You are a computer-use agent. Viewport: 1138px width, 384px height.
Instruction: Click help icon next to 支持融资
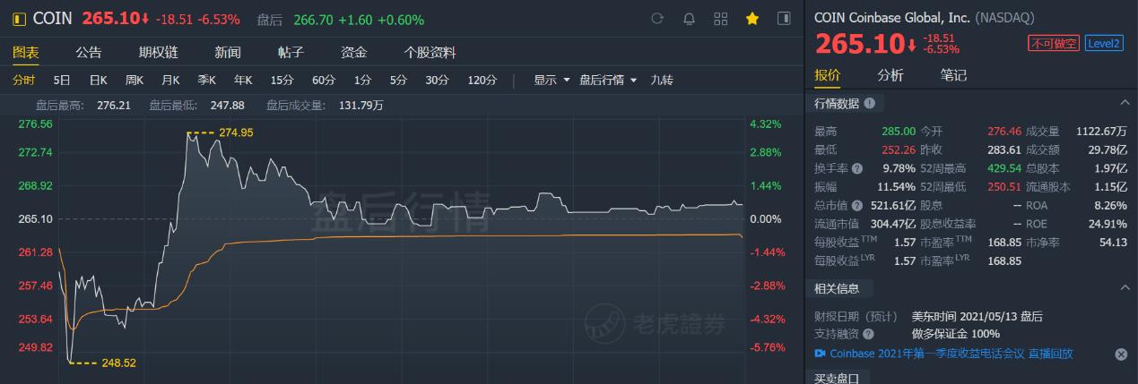[868, 334]
